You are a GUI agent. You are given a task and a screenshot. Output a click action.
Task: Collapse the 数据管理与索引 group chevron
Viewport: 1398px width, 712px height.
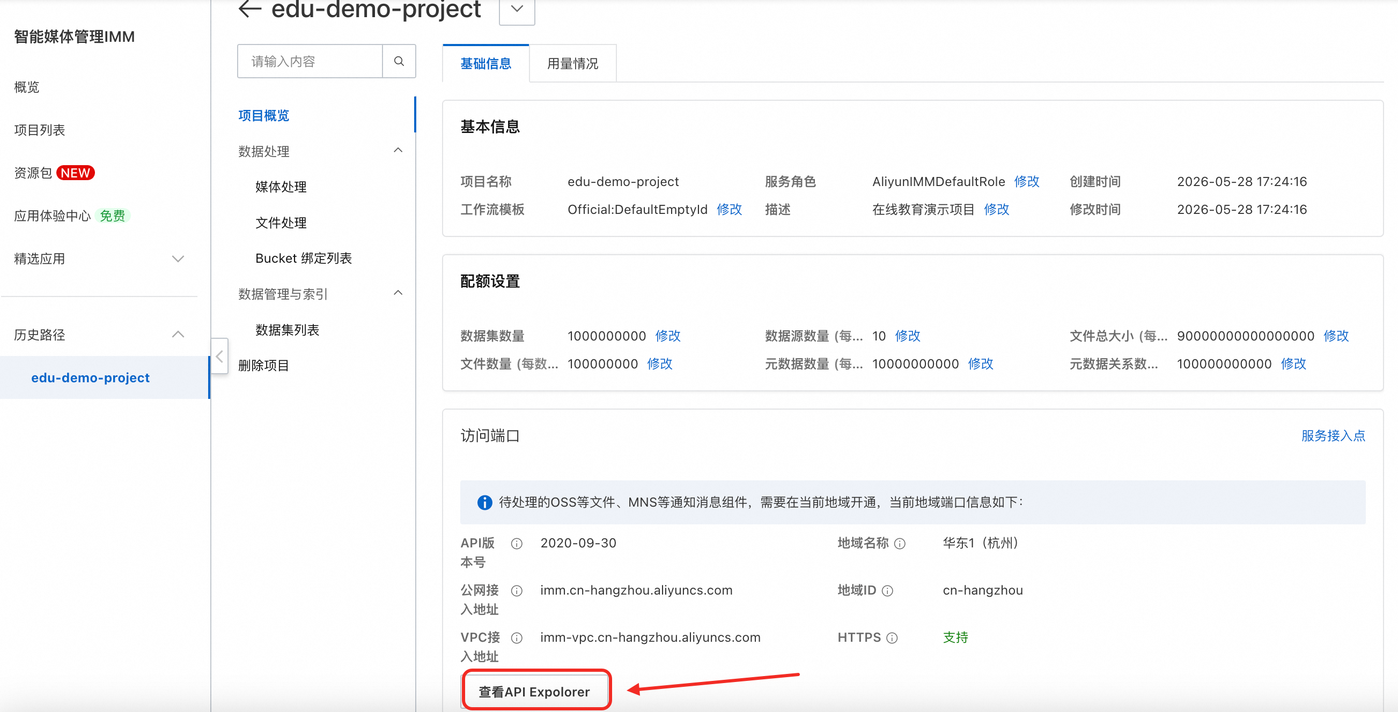tap(398, 293)
